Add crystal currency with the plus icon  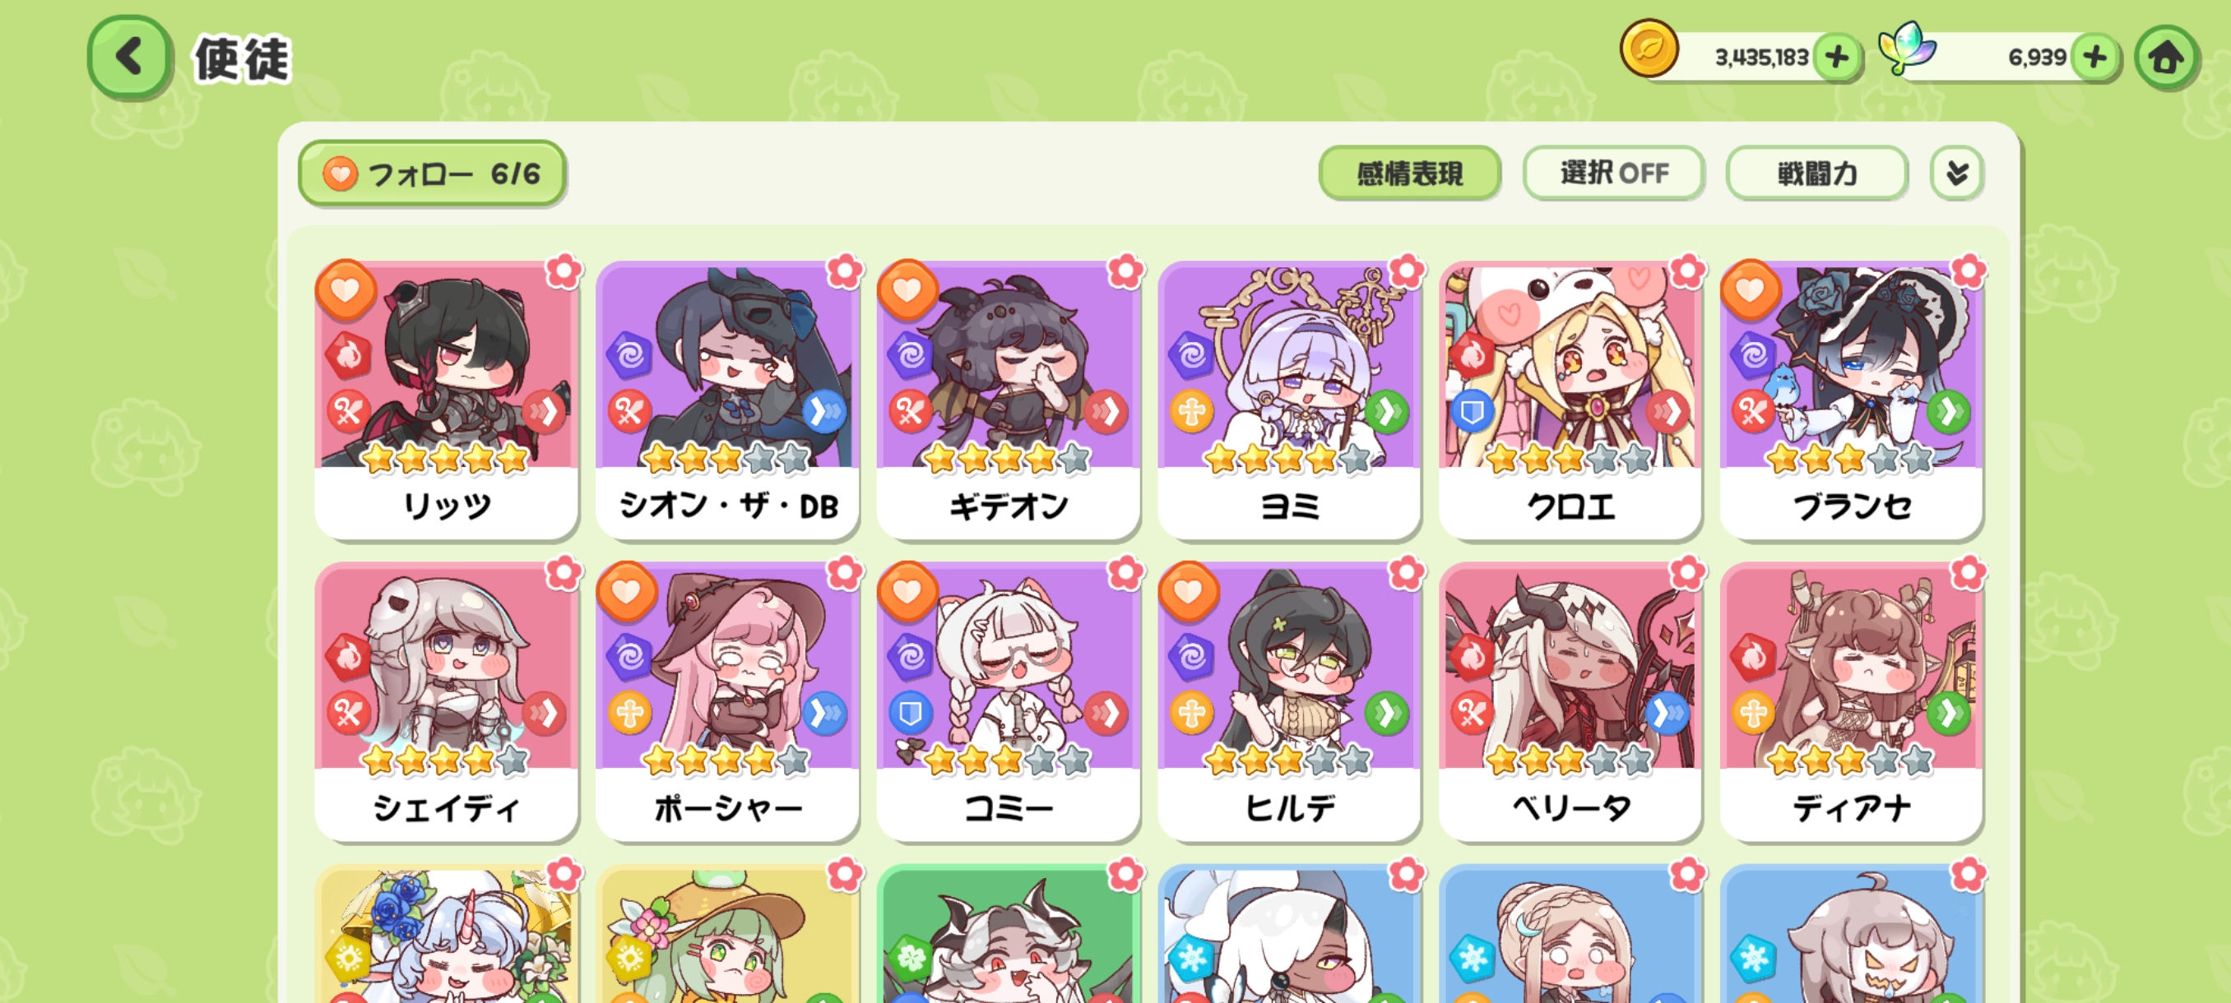click(2095, 58)
